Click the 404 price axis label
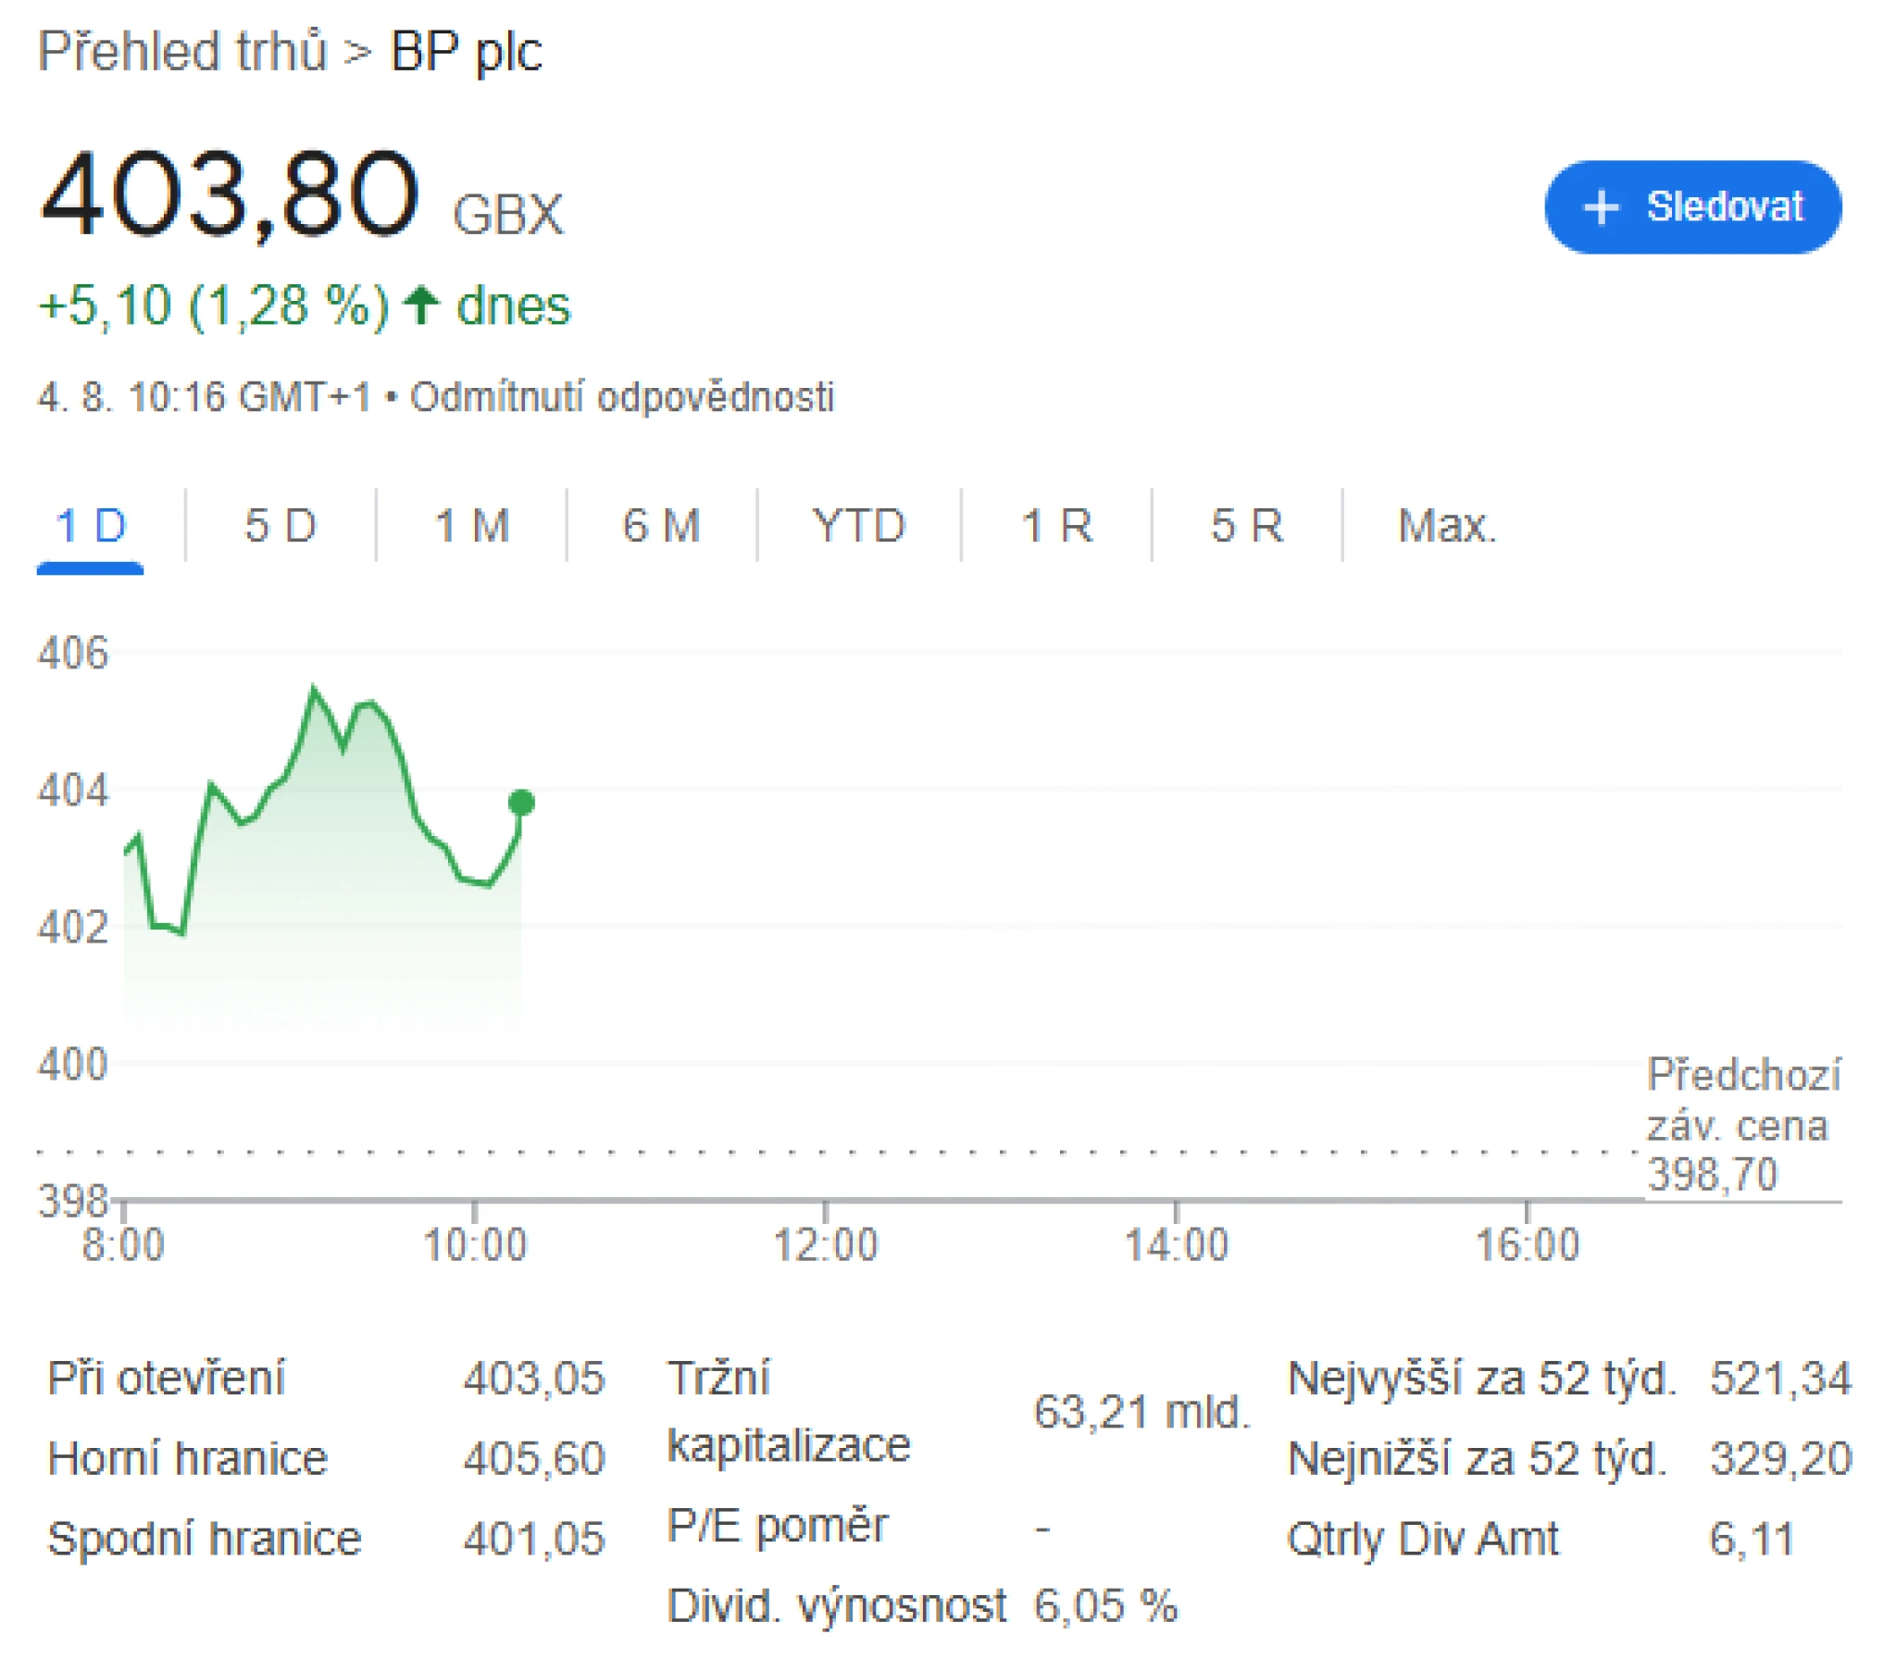The image size is (1896, 1672). [72, 791]
